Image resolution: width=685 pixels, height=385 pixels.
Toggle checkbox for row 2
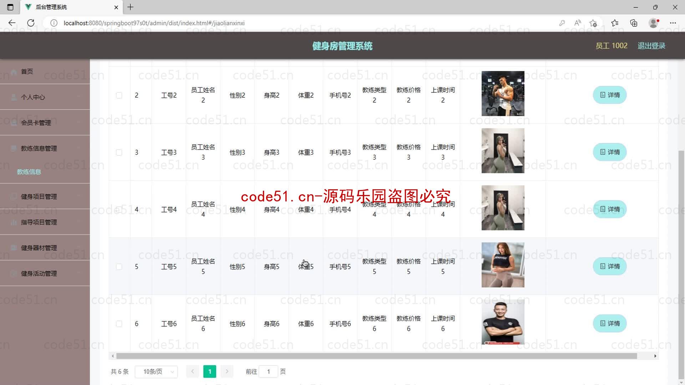[120, 95]
